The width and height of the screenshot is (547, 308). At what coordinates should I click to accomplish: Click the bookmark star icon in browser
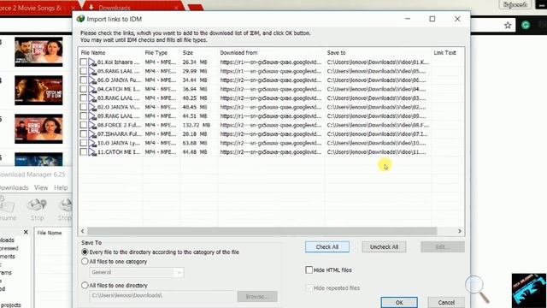click(508, 25)
